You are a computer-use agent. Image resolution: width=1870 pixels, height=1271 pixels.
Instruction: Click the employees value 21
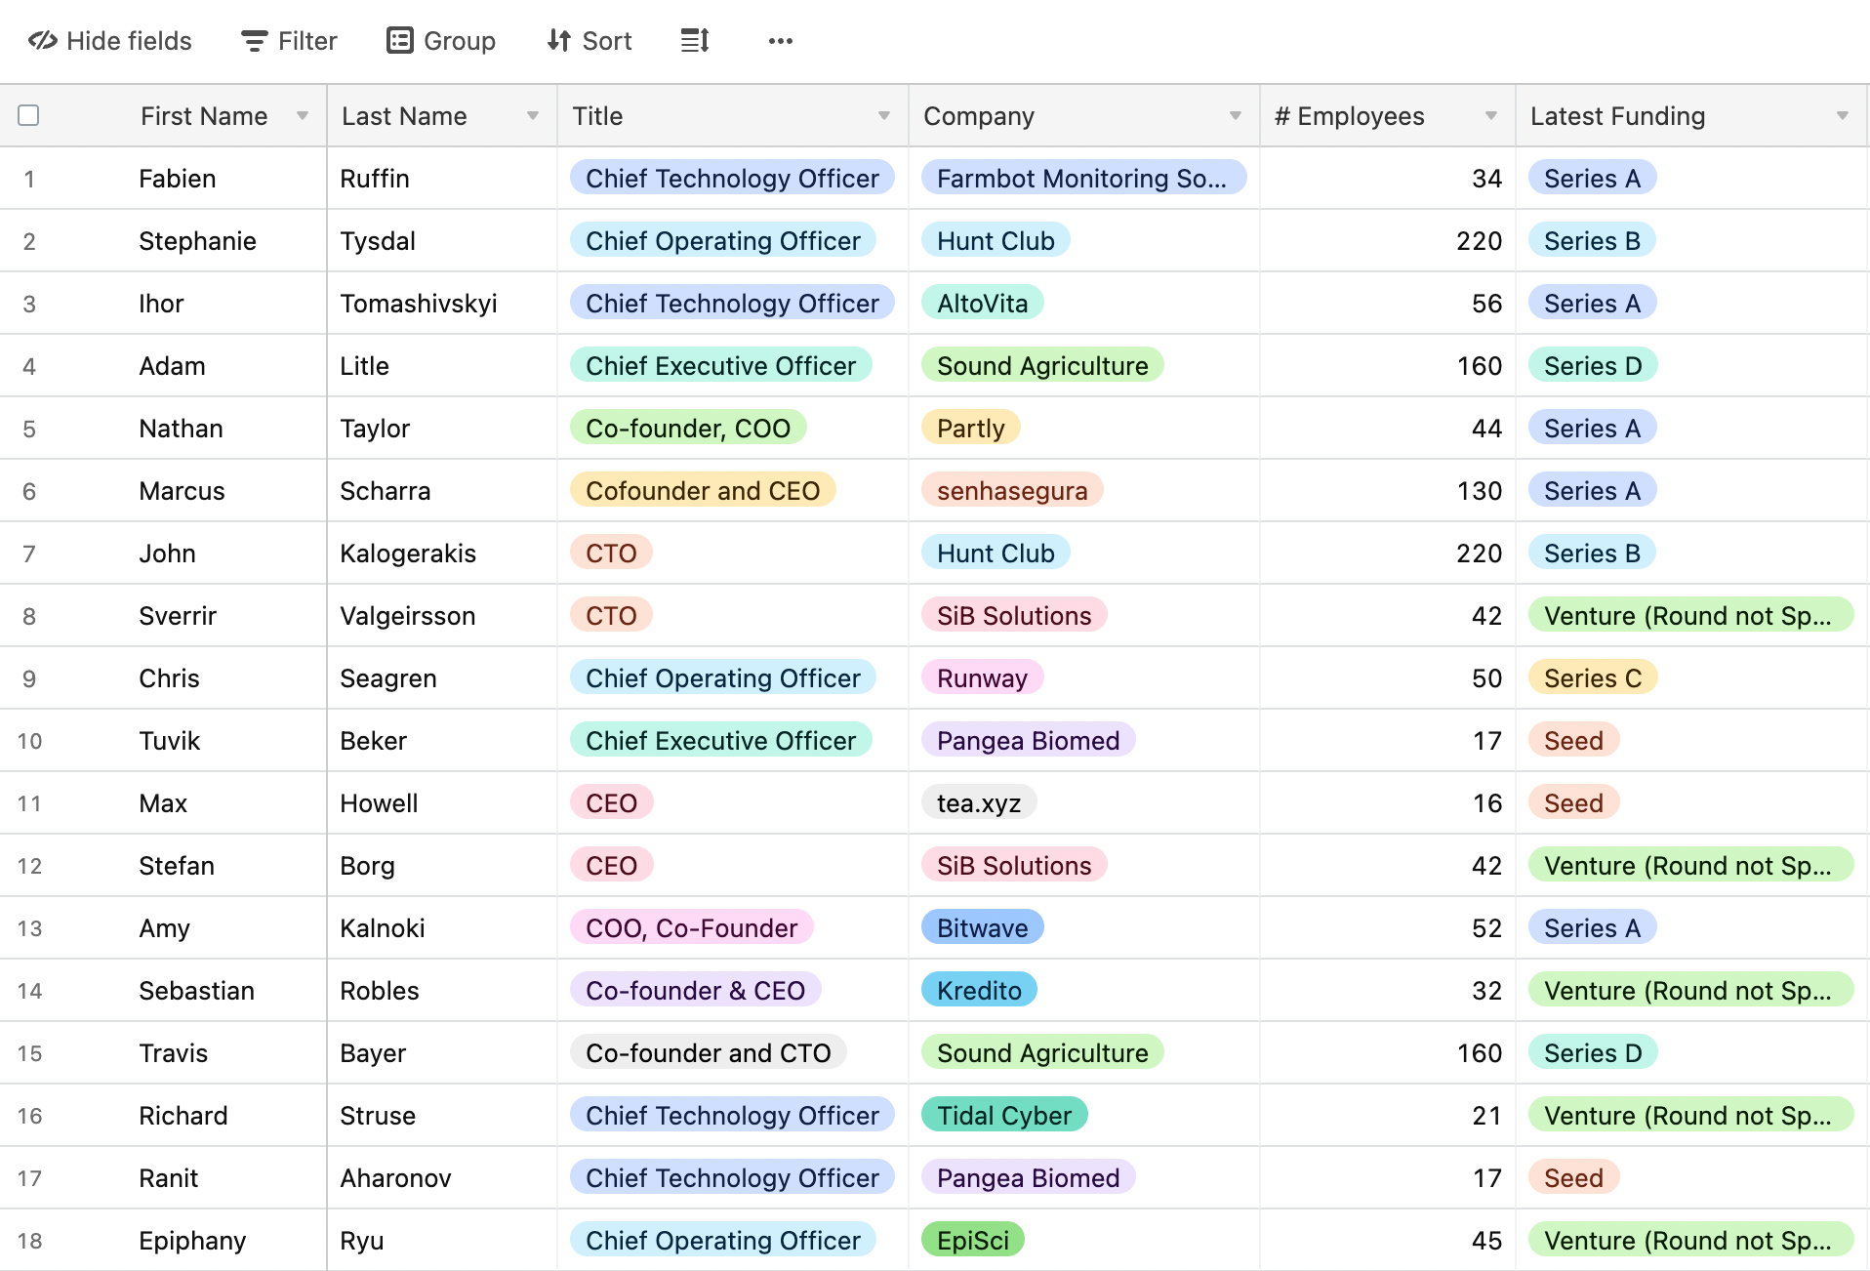coord(1486,1116)
